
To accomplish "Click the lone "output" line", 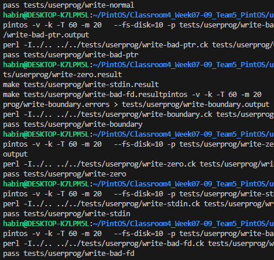I will tap(15, 154).
